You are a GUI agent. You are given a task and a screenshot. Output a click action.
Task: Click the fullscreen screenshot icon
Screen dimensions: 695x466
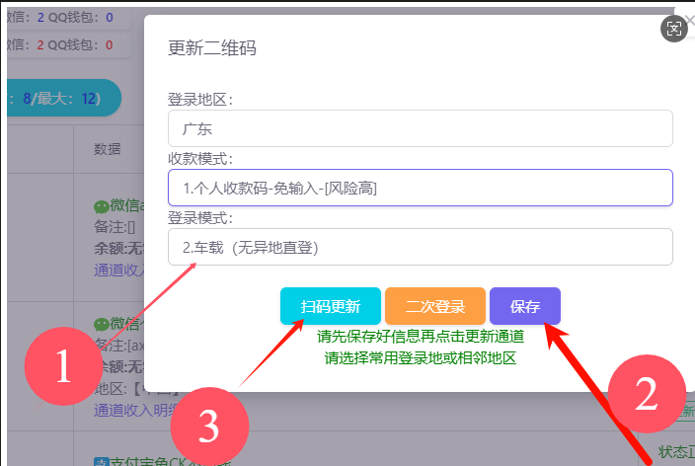tap(673, 30)
